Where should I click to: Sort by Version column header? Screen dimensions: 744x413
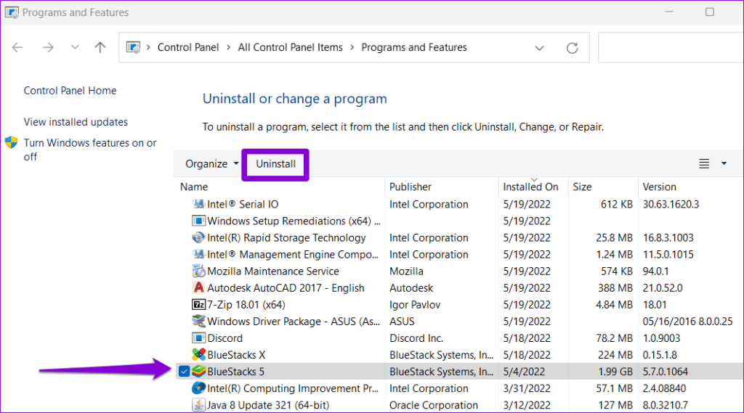click(x=659, y=187)
